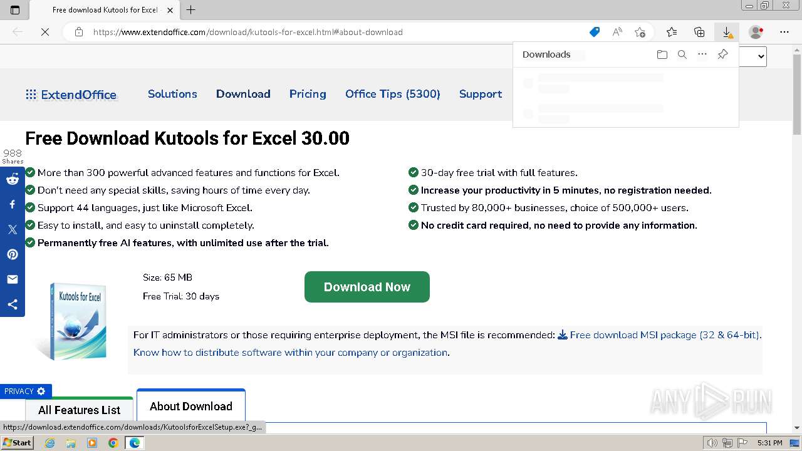
Task: Open more options in Downloads panel
Action: 702,54
